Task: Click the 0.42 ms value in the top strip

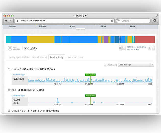Action: 42,26
